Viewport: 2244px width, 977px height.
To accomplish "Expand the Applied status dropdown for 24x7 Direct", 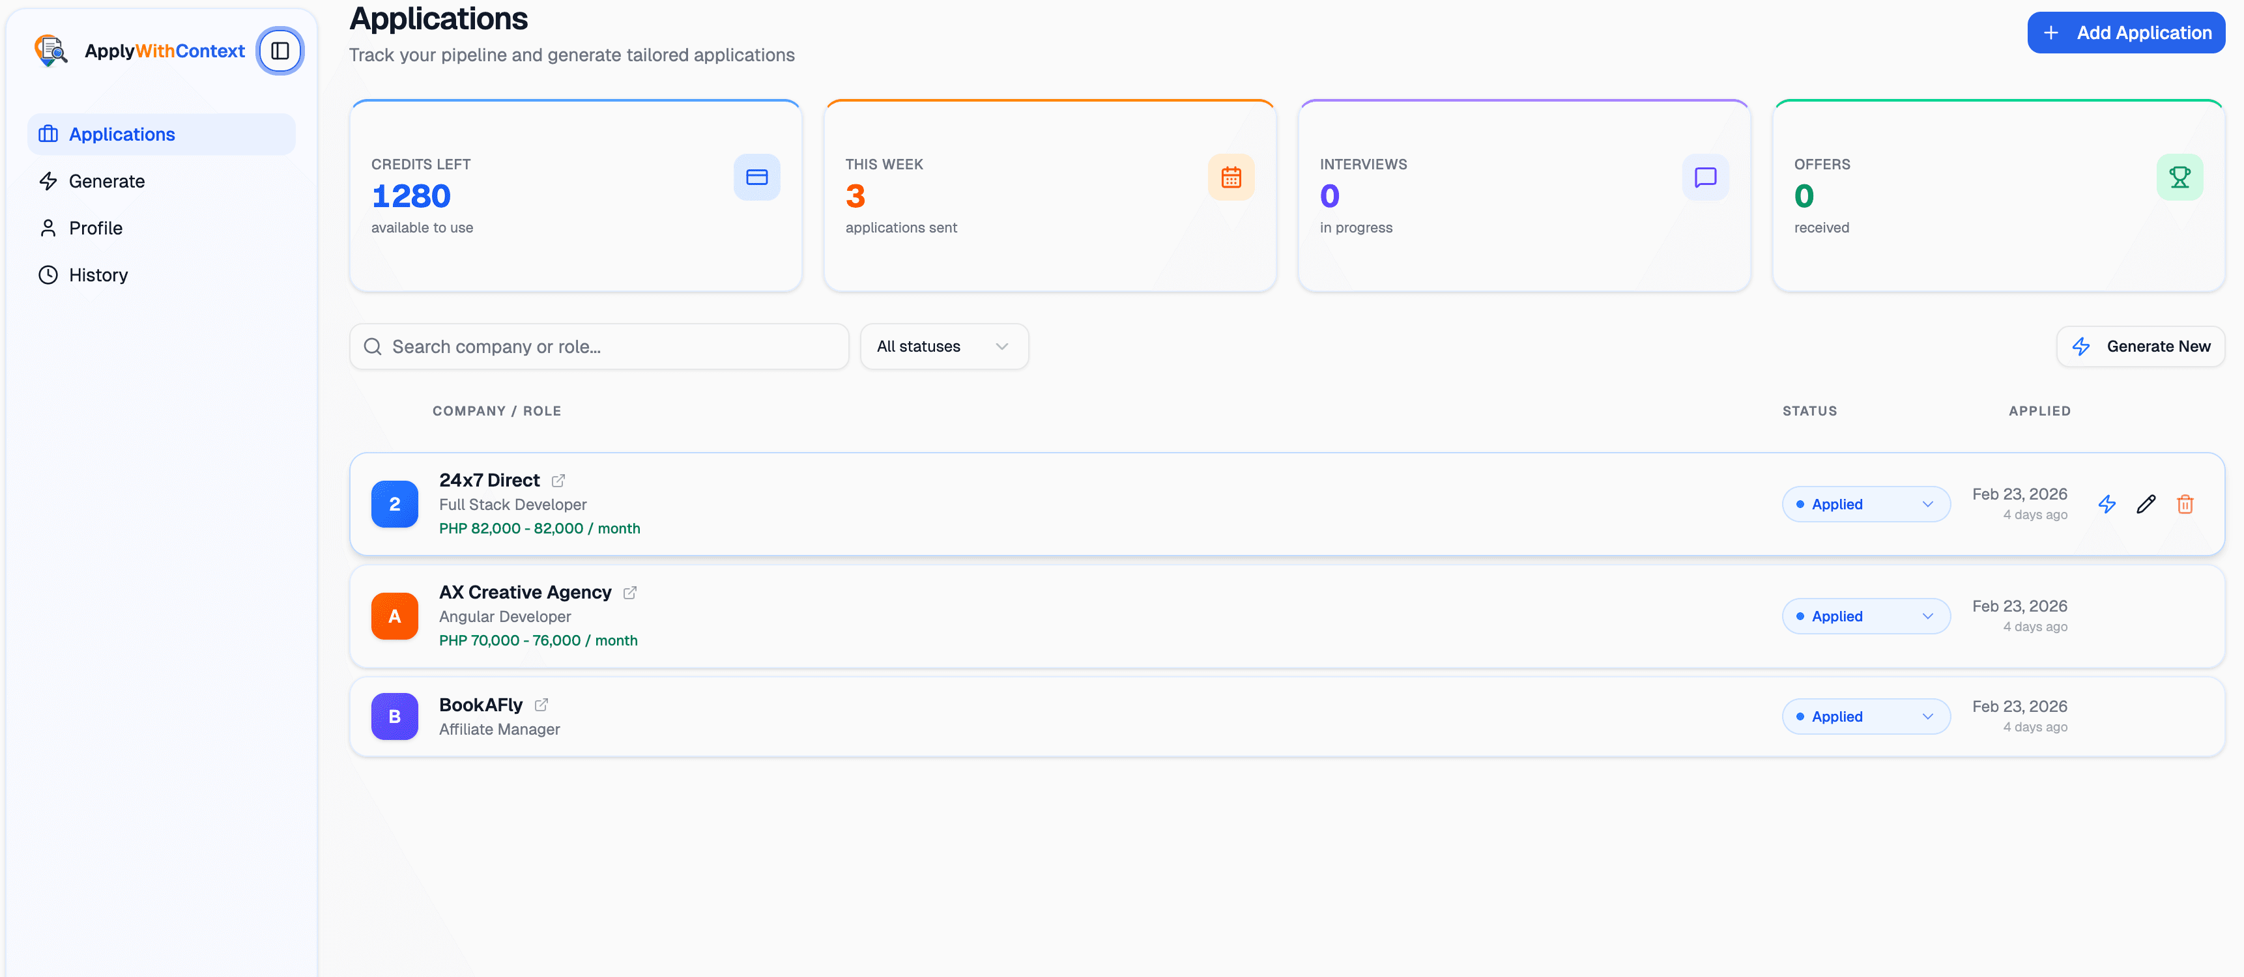I will coord(1866,504).
